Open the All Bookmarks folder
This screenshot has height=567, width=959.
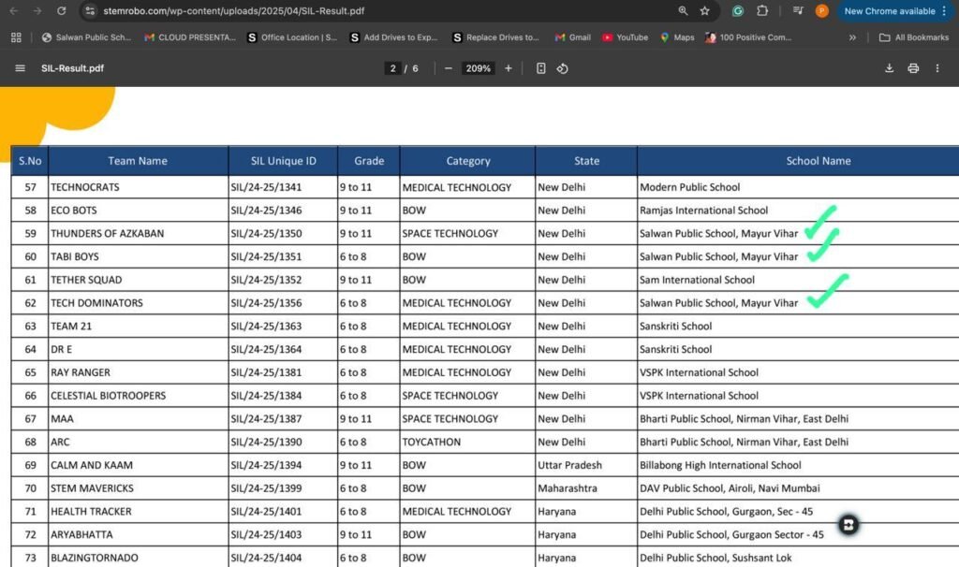914,37
